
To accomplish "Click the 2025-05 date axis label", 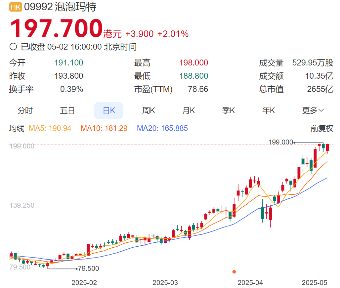I will (315, 283).
